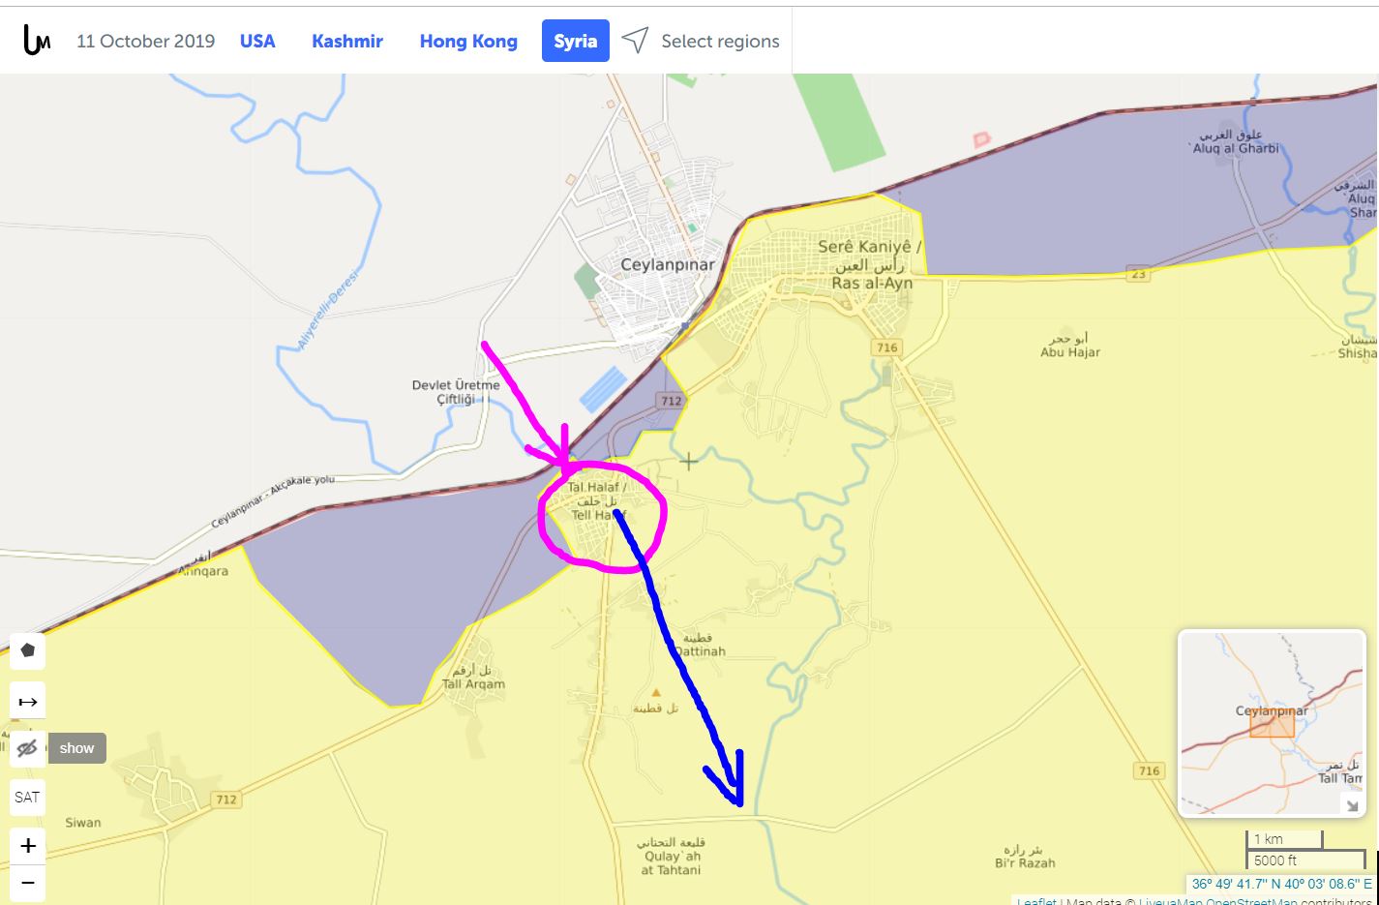This screenshot has height=905, width=1379.
Task: Collapse the minimap using corner arrow
Action: [x=1352, y=804]
